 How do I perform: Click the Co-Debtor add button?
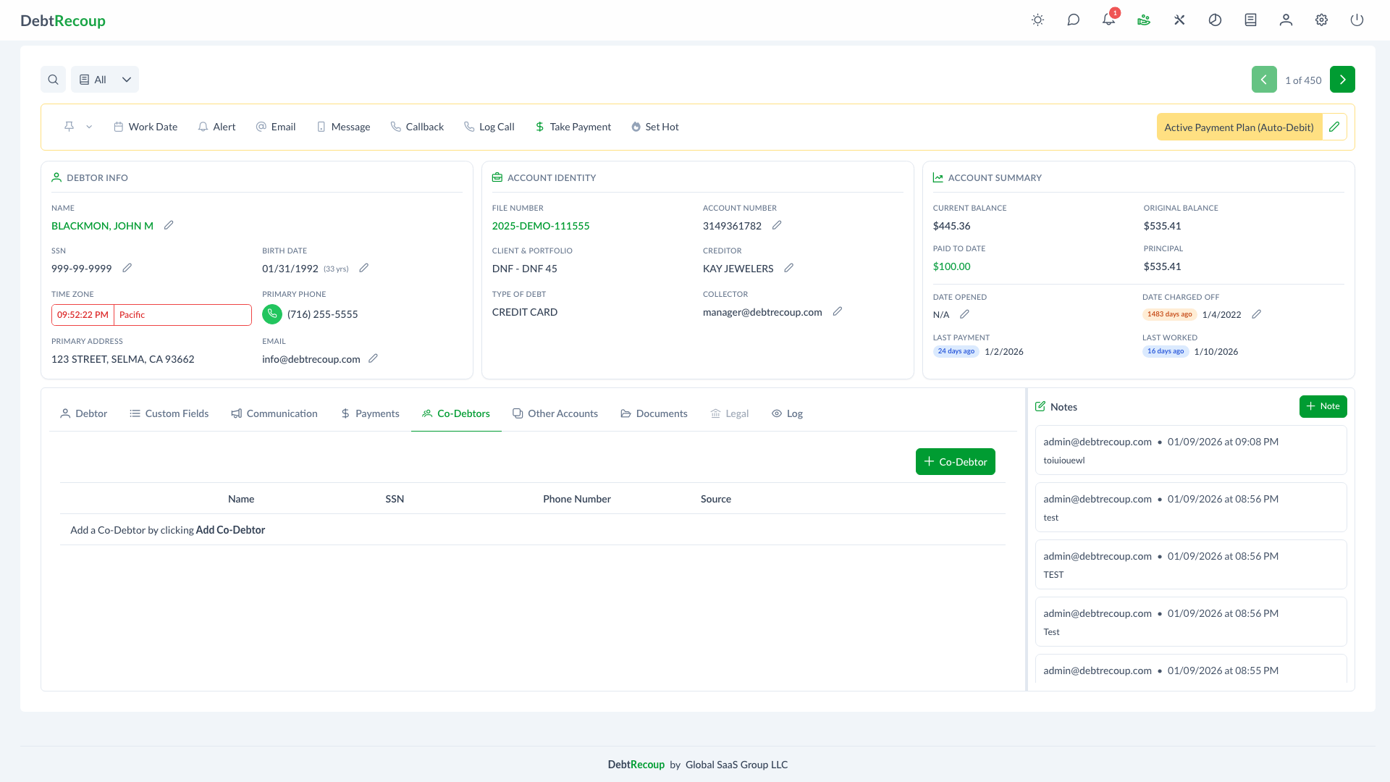click(955, 461)
